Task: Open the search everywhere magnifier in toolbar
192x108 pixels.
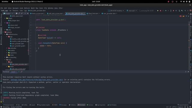Action: (185, 11)
